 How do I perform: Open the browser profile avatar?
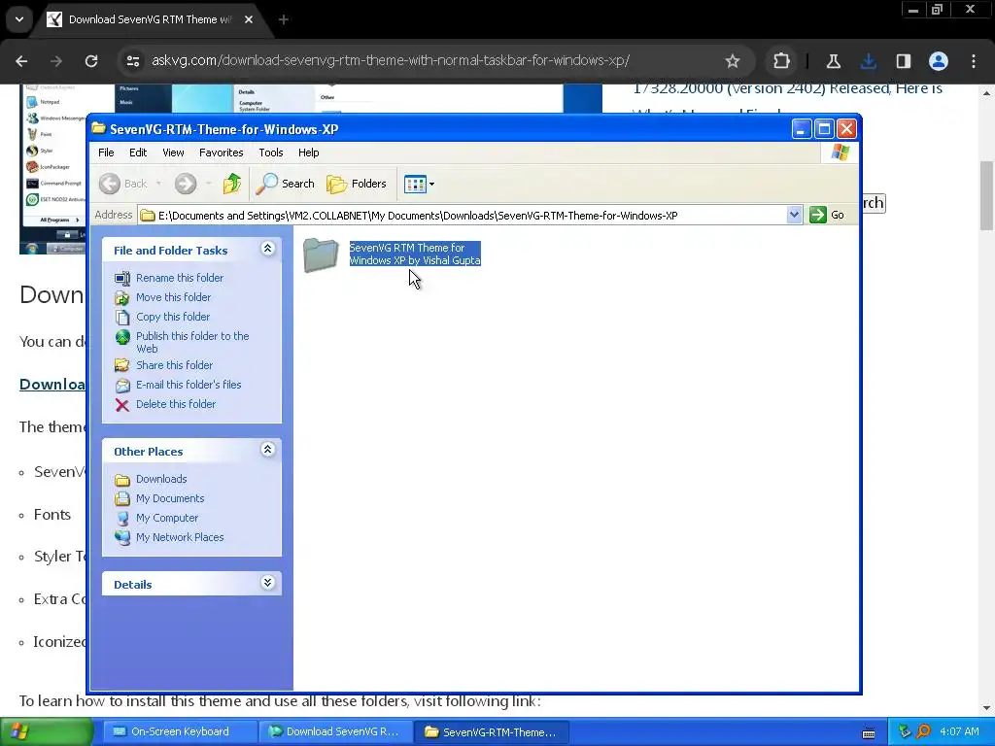[939, 61]
